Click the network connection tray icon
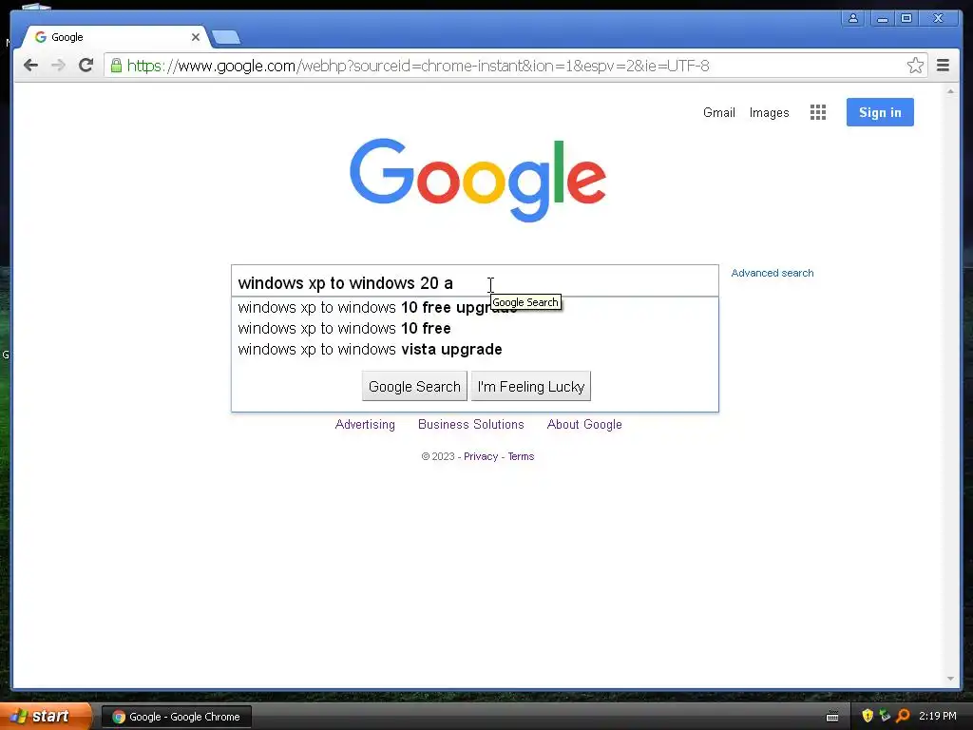Viewport: 973px width, 730px height. pyautogui.click(x=885, y=716)
